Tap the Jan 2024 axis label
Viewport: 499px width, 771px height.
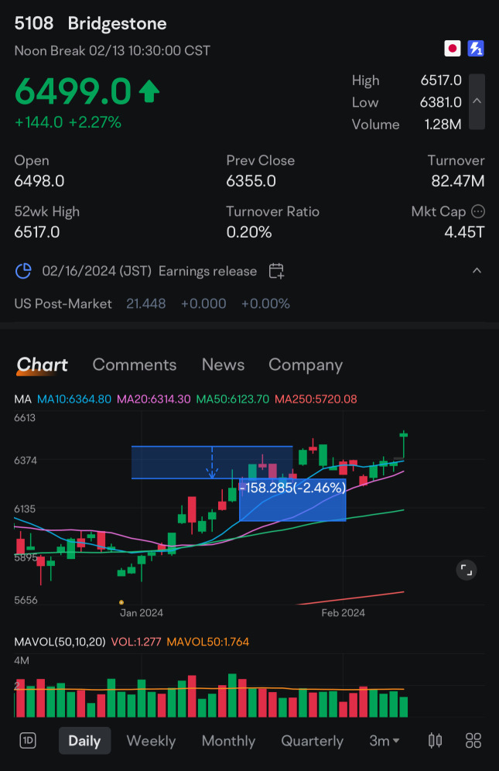coord(142,612)
